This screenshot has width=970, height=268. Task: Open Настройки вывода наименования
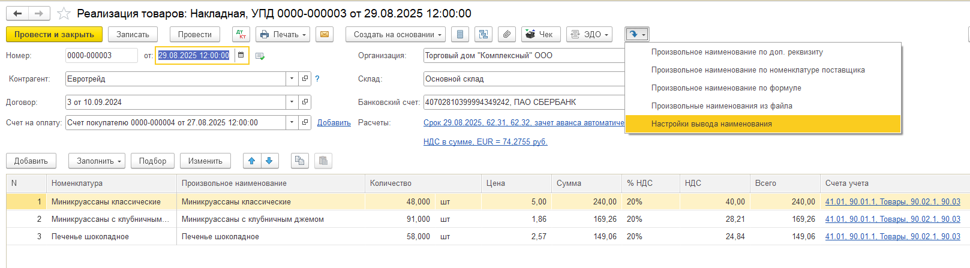(763, 124)
